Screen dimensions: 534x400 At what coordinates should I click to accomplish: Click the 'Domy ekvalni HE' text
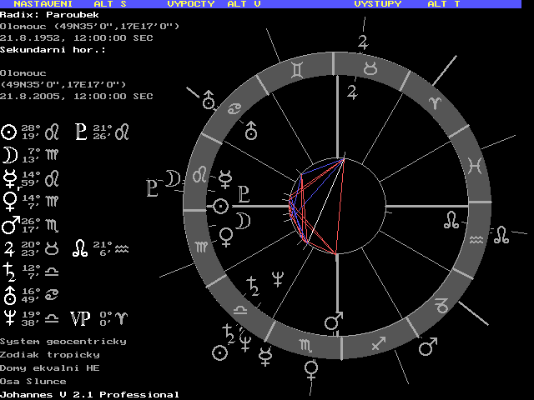(x=50, y=367)
